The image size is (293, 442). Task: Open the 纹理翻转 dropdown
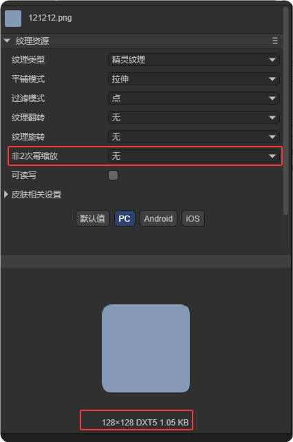pyautogui.click(x=194, y=118)
